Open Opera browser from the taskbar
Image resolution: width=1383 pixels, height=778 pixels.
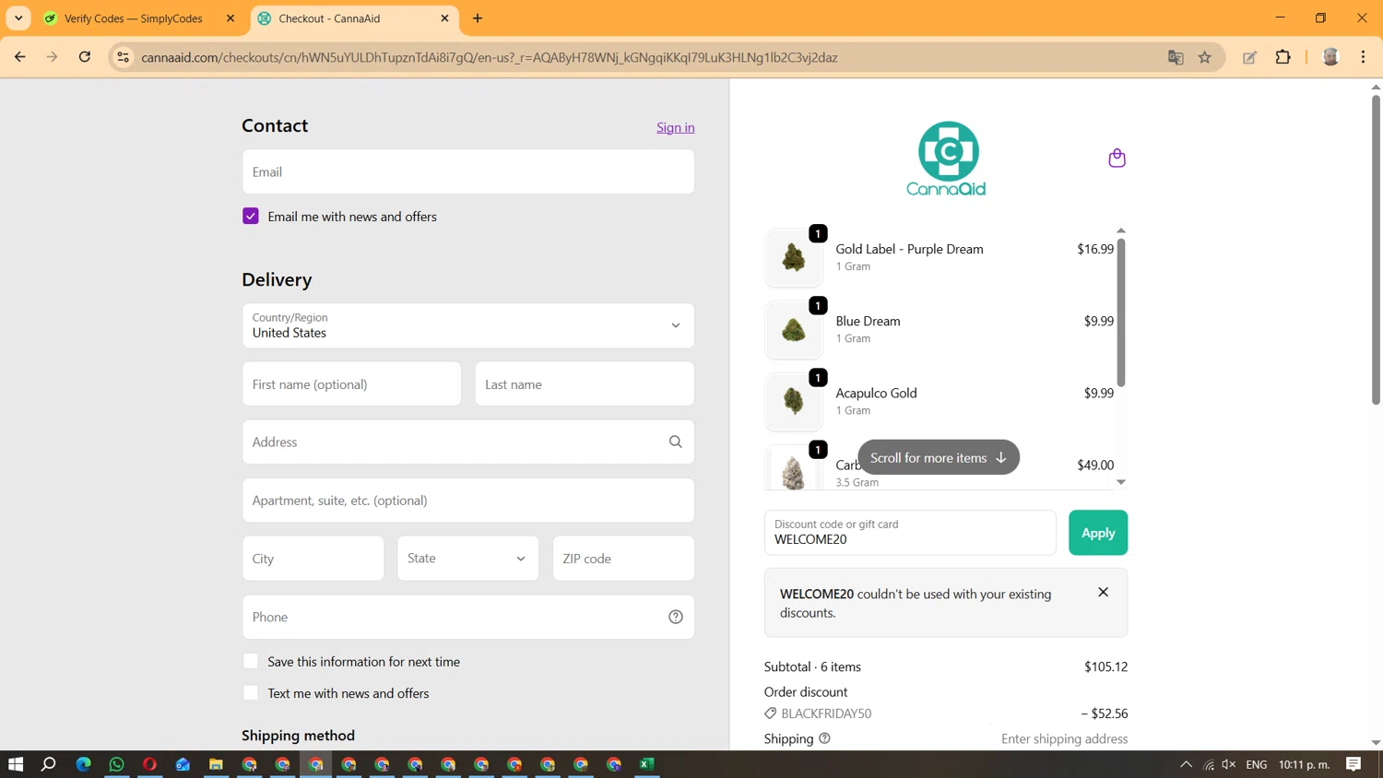149,764
